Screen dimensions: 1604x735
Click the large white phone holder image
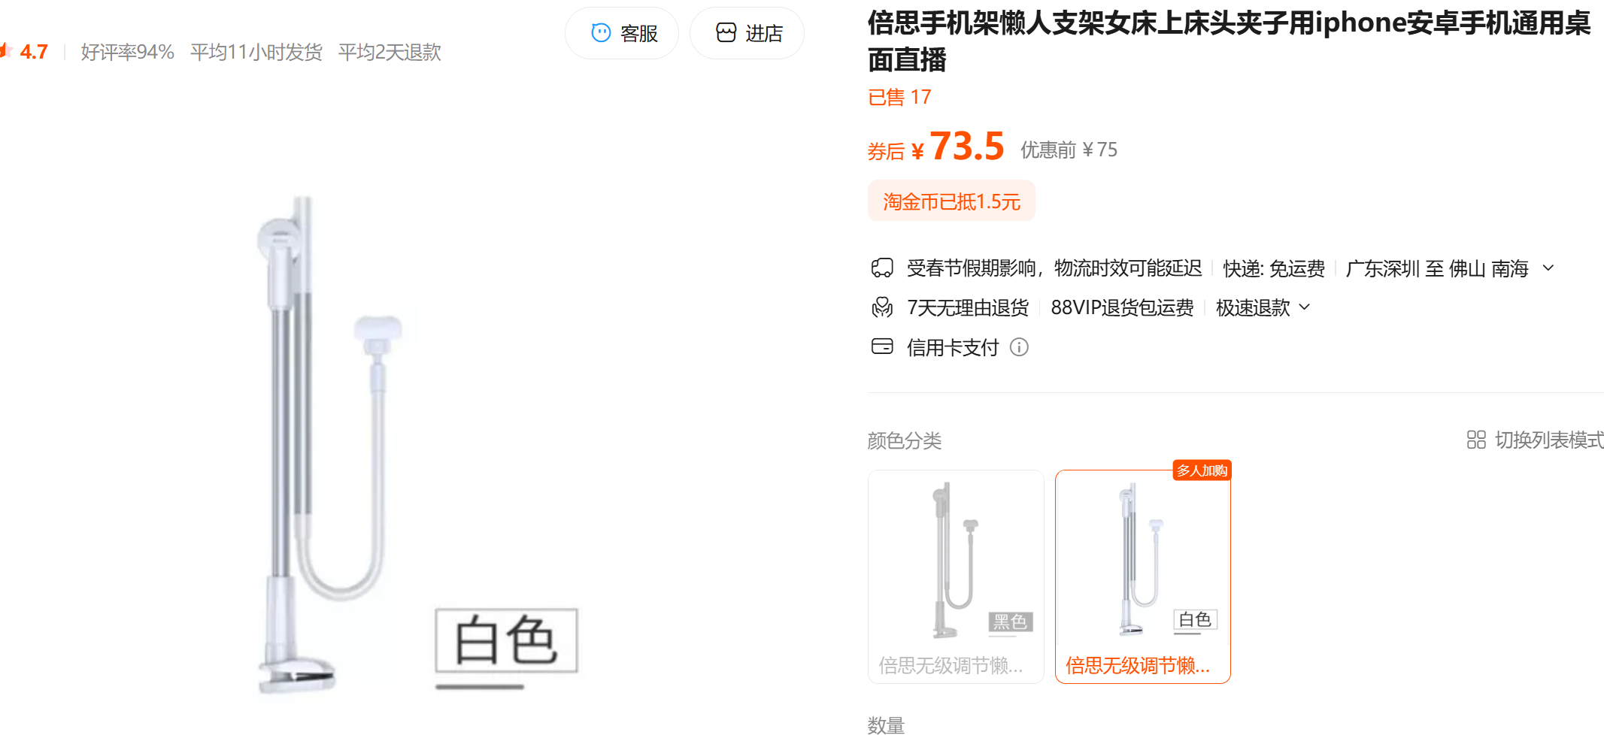click(331, 443)
